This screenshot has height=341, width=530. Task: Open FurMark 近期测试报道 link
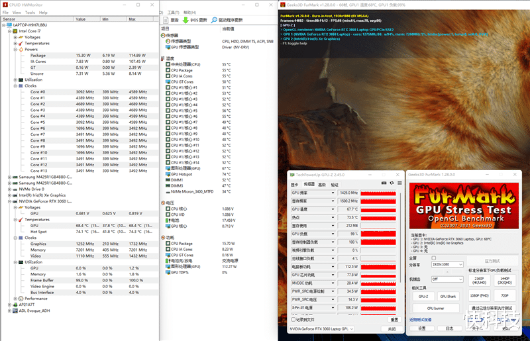click(x=420, y=319)
